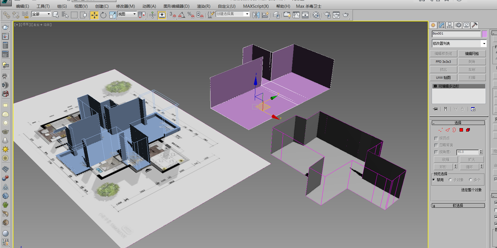Image resolution: width=497 pixels, height=248 pixels.
Task: Click the 编辑网格 modifier button
Action: click(472, 54)
